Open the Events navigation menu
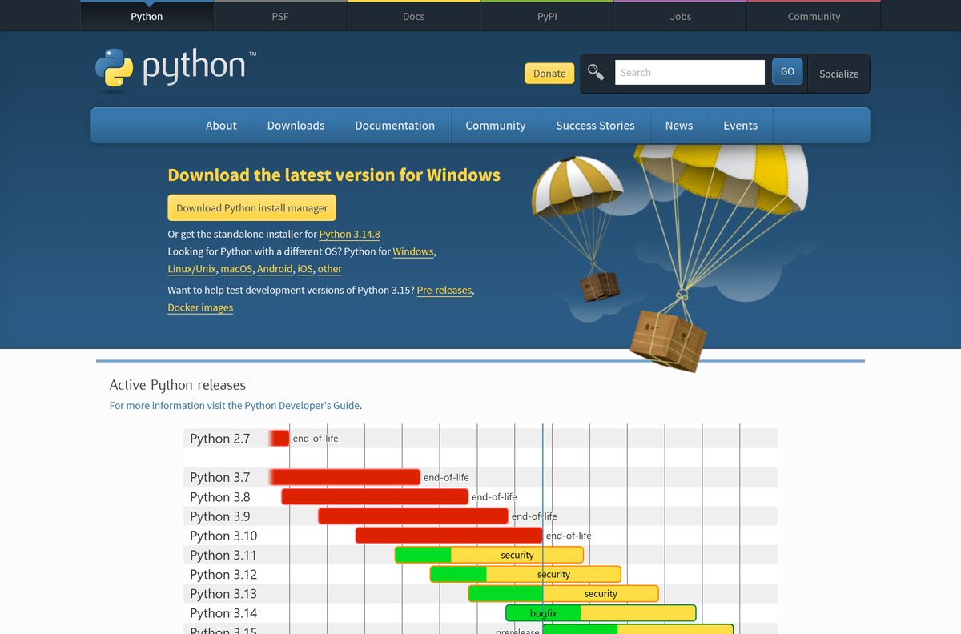This screenshot has width=961, height=634. point(740,126)
